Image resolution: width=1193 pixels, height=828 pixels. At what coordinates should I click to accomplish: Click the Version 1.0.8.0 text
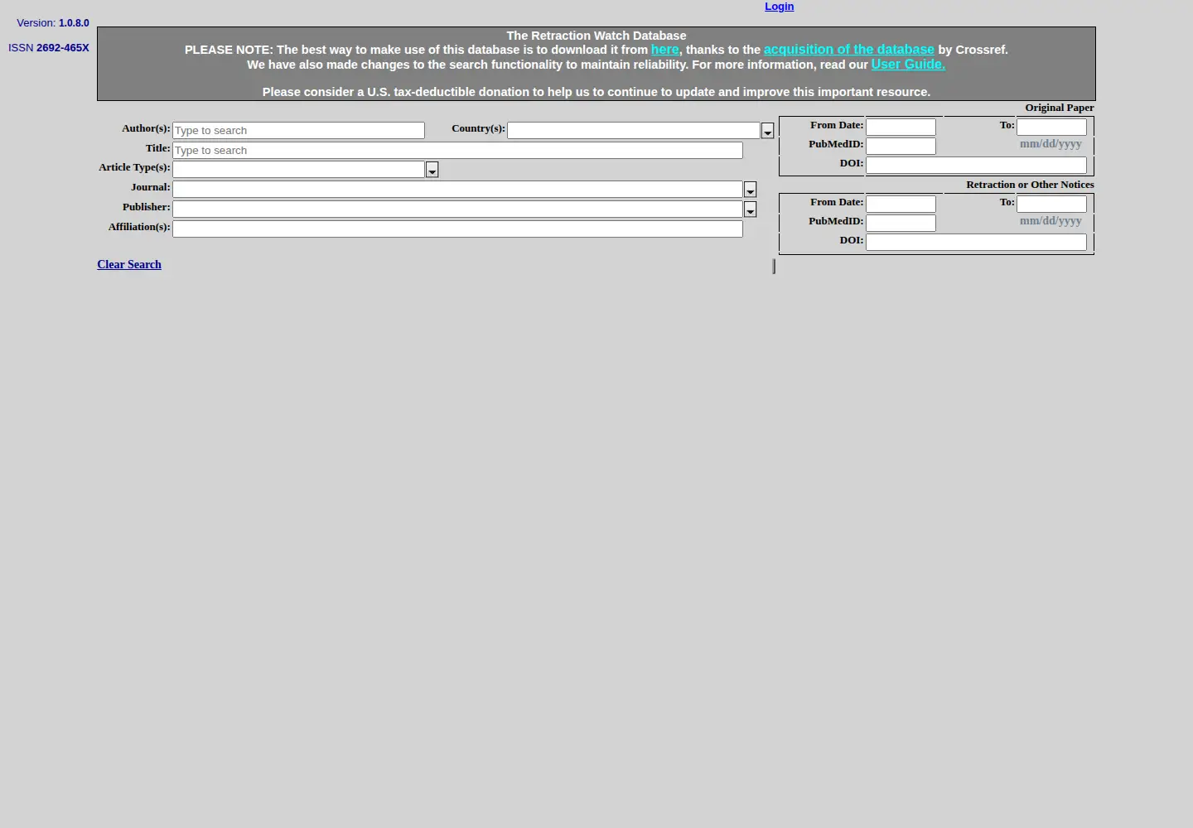53,23
